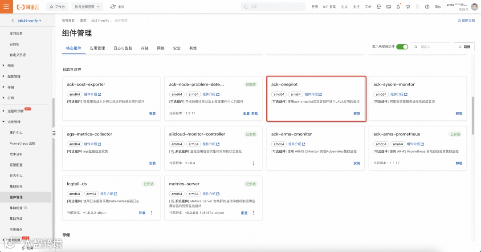Open the notifications bell

pyautogui.click(x=398, y=7)
